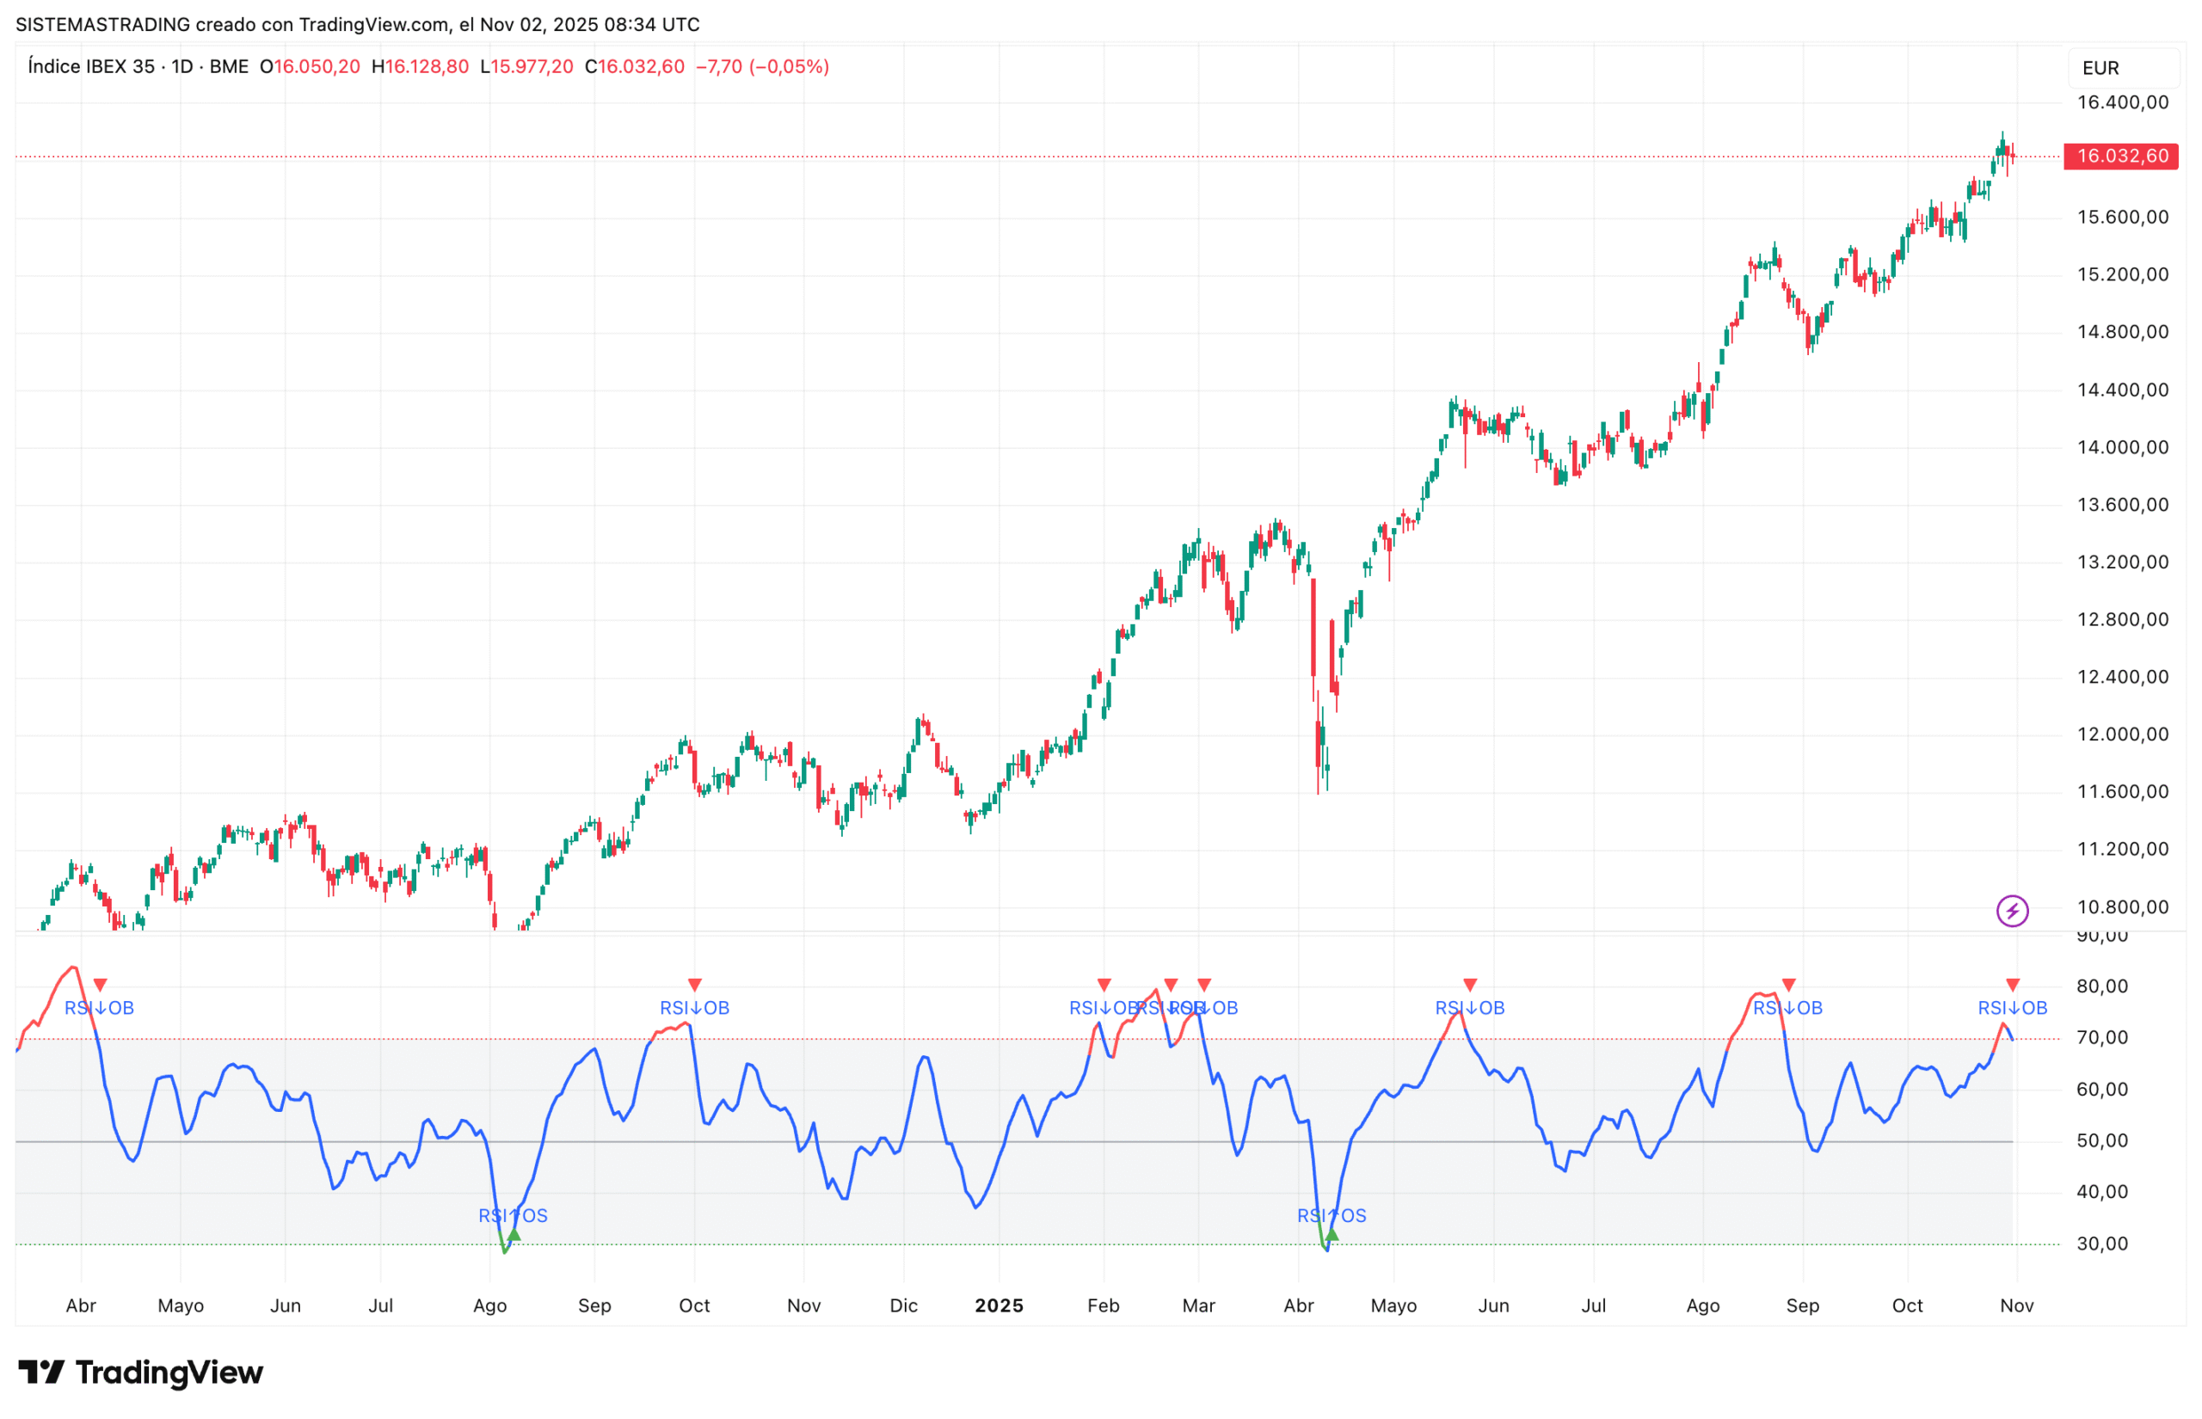The image size is (2202, 1419).
Task: Click the red overbought triangle near Nov 2025
Action: pyautogui.click(x=2012, y=985)
